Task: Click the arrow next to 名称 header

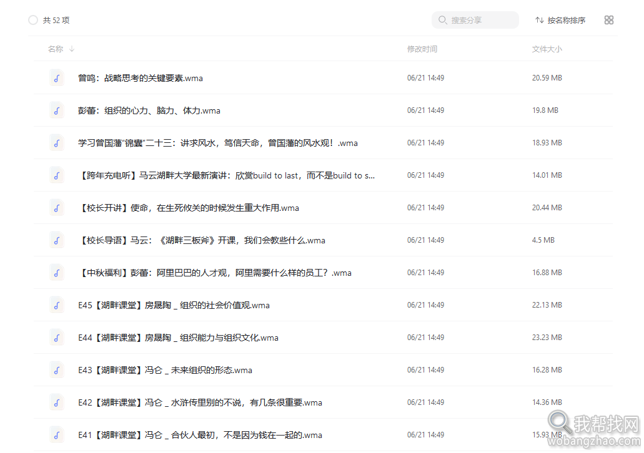Action: pos(72,49)
